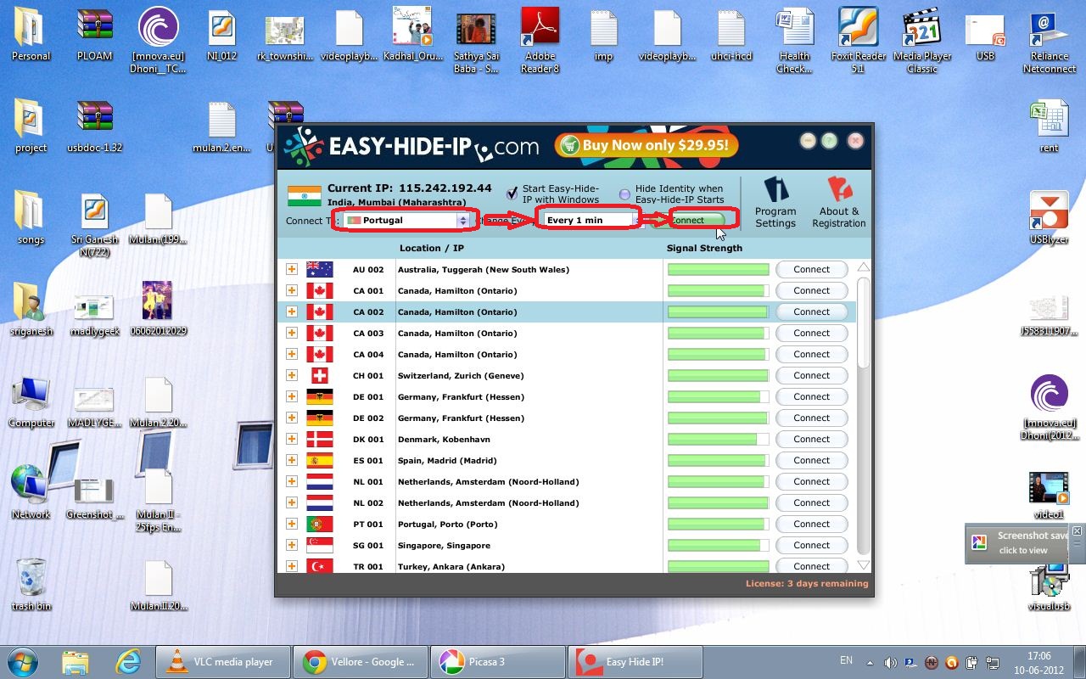Click the Australia flag for AU 002

click(x=319, y=269)
